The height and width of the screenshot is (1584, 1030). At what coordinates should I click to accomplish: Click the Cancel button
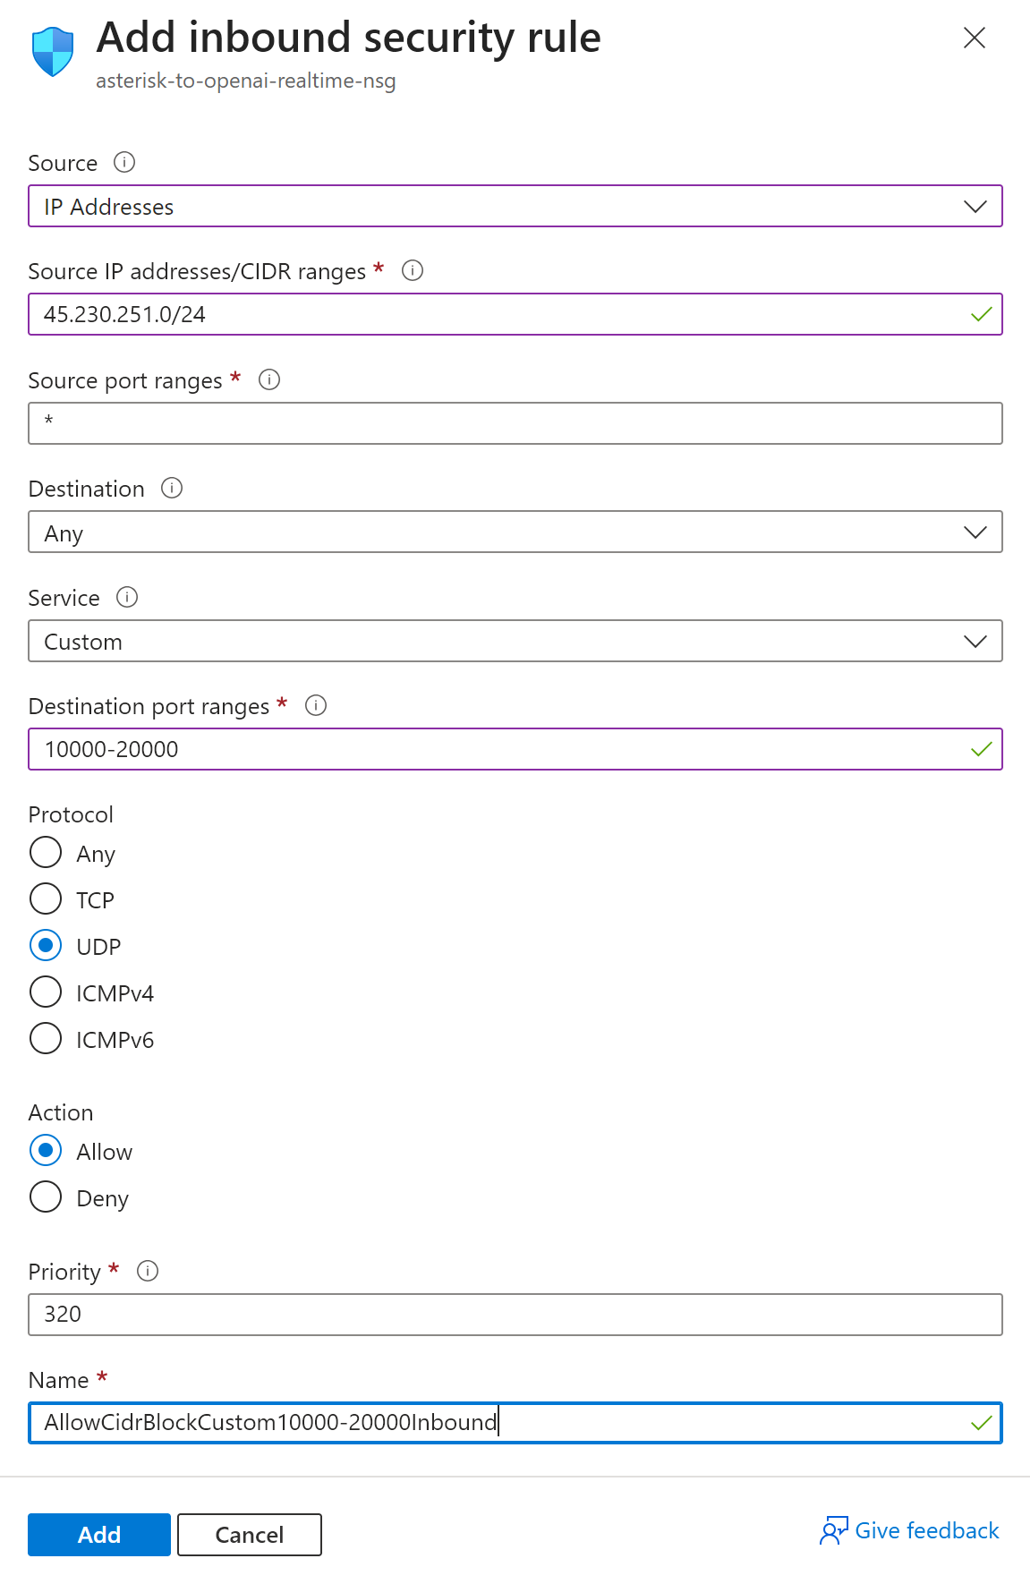[x=249, y=1535]
